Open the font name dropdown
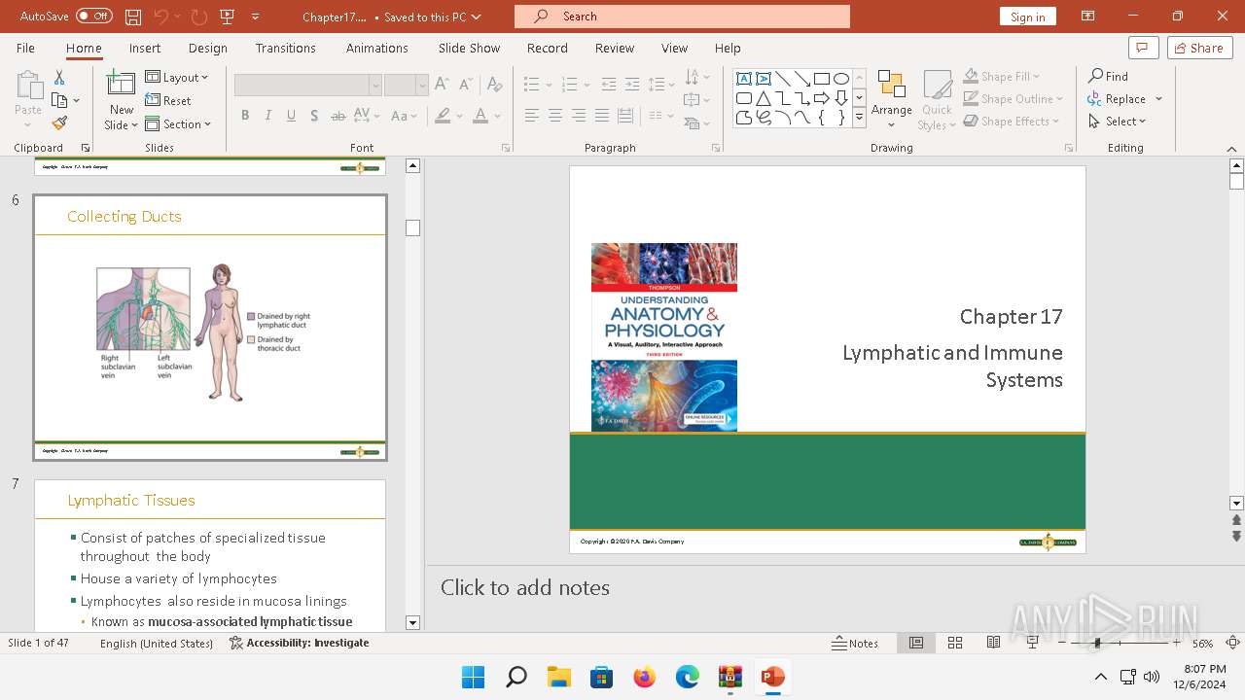1245x700 pixels. pyautogui.click(x=374, y=86)
